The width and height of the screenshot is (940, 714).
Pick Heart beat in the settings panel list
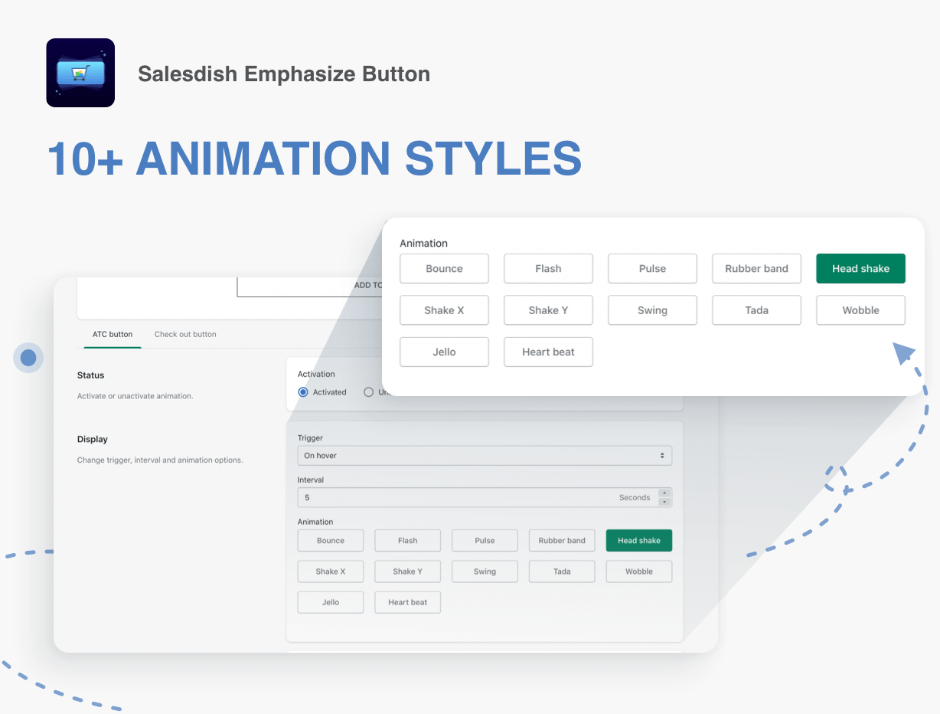pyautogui.click(x=408, y=602)
